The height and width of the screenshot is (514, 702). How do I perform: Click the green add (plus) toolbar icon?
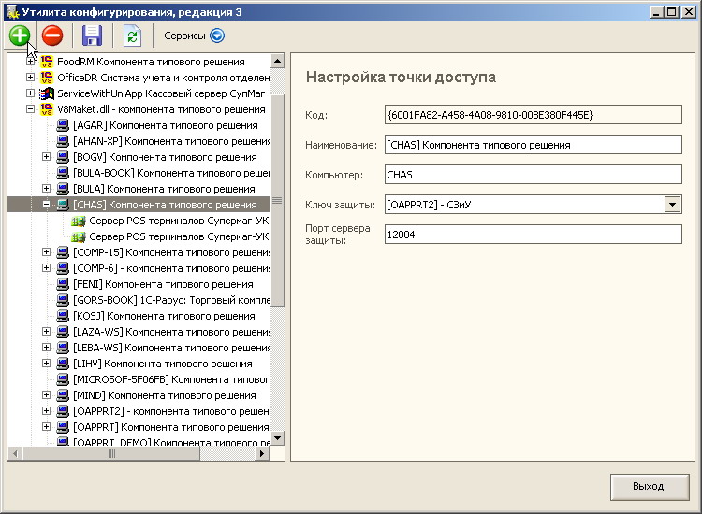pyautogui.click(x=20, y=36)
